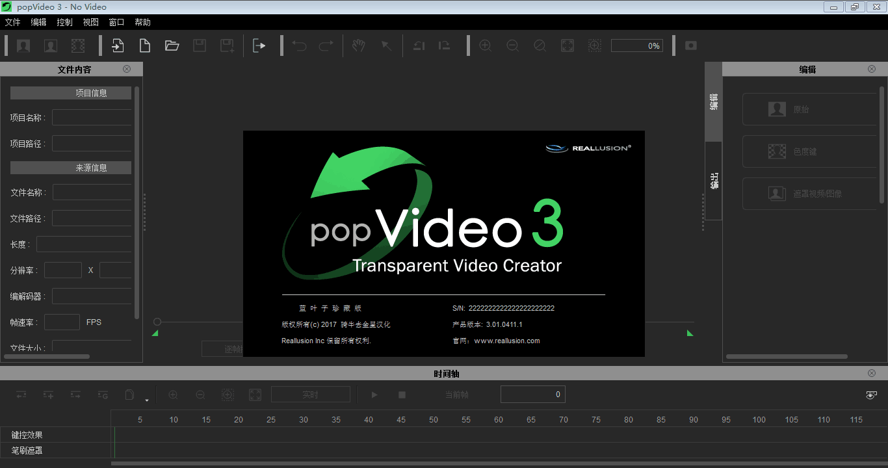Viewport: 888px width, 468px height.
Task: Click the timeline fit-to-window icon
Action: click(x=255, y=395)
